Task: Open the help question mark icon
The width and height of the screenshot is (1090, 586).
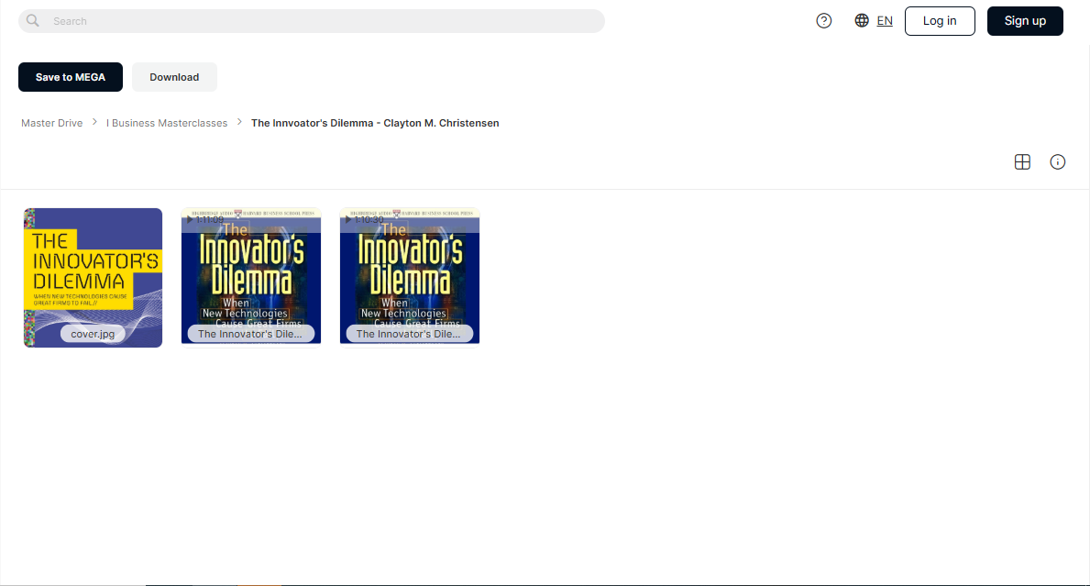Action: point(824,21)
